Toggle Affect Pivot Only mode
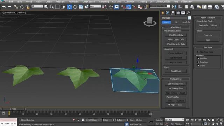 coord(176,35)
